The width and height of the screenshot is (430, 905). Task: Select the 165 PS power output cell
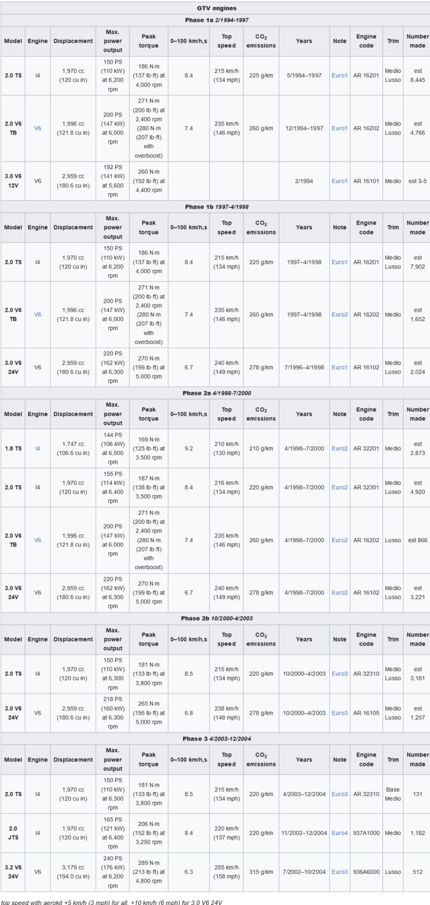(111, 834)
